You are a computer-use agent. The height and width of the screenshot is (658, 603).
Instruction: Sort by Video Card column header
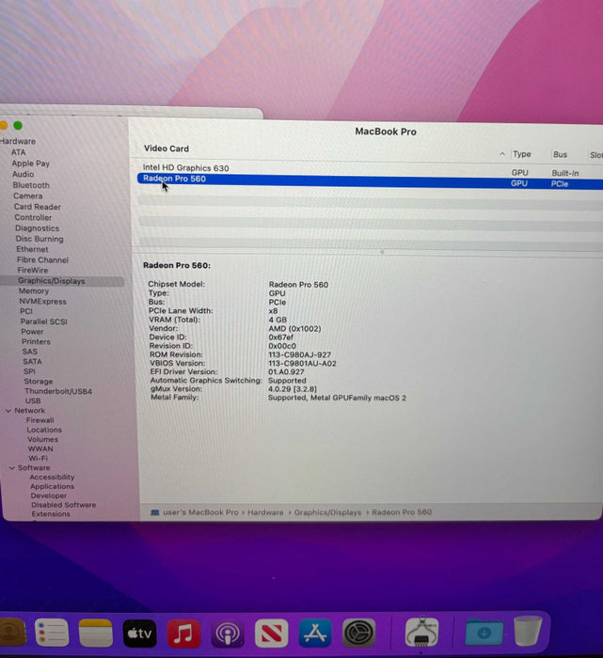pyautogui.click(x=167, y=149)
